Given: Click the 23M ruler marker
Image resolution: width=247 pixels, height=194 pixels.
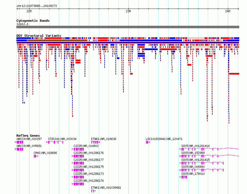Looking at the screenshot, I should click(x=128, y=11).
